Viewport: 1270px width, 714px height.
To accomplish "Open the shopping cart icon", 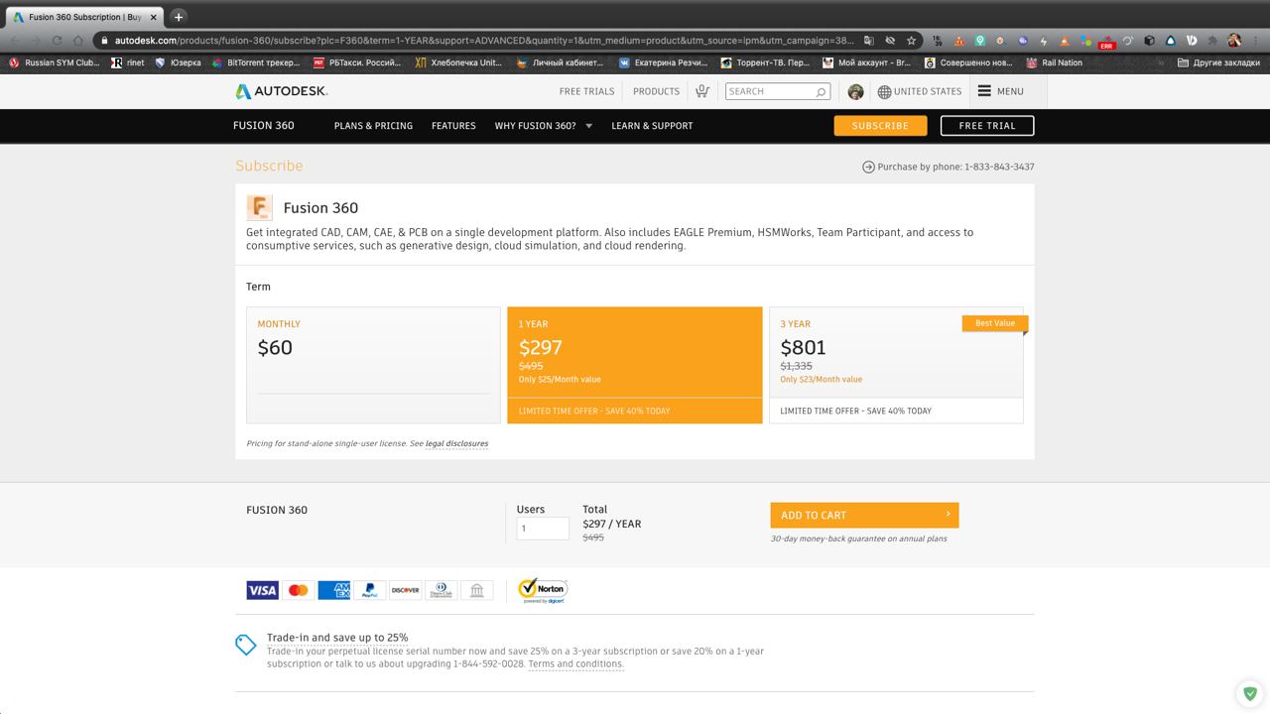I will point(701,91).
